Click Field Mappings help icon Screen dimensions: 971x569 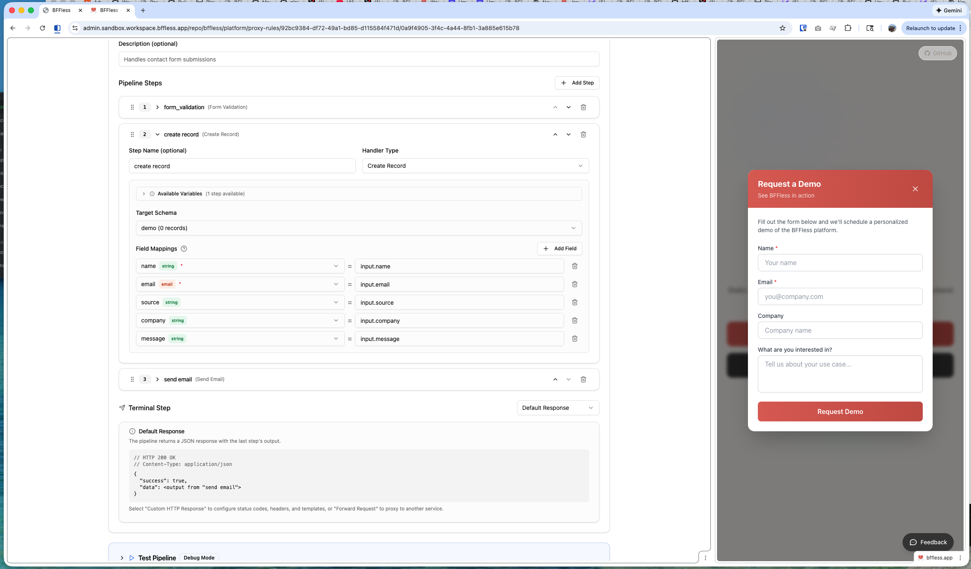click(x=184, y=249)
